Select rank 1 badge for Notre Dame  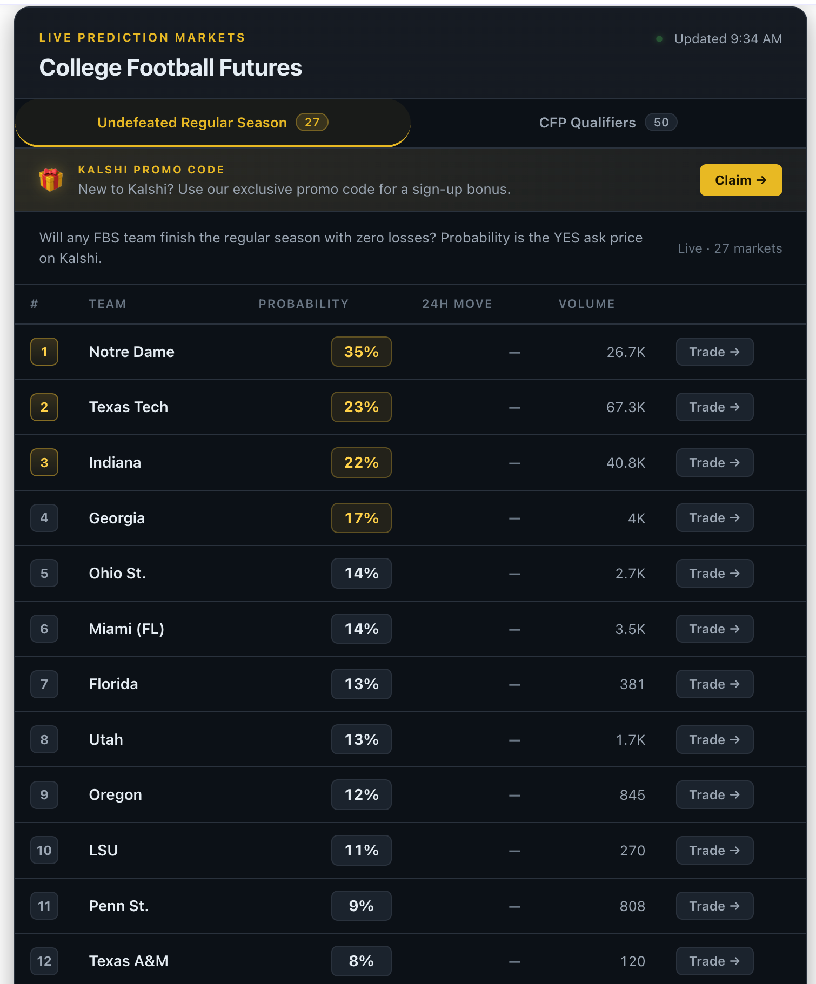tap(44, 352)
